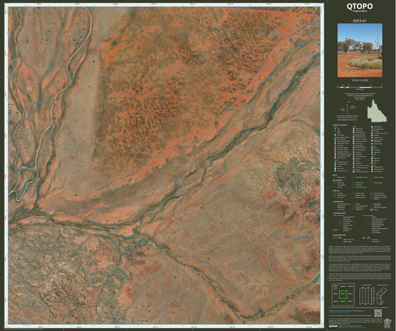Screen dimensions: 396x331
Task: Click the Library legend icon
Action: click(x=354, y=161)
